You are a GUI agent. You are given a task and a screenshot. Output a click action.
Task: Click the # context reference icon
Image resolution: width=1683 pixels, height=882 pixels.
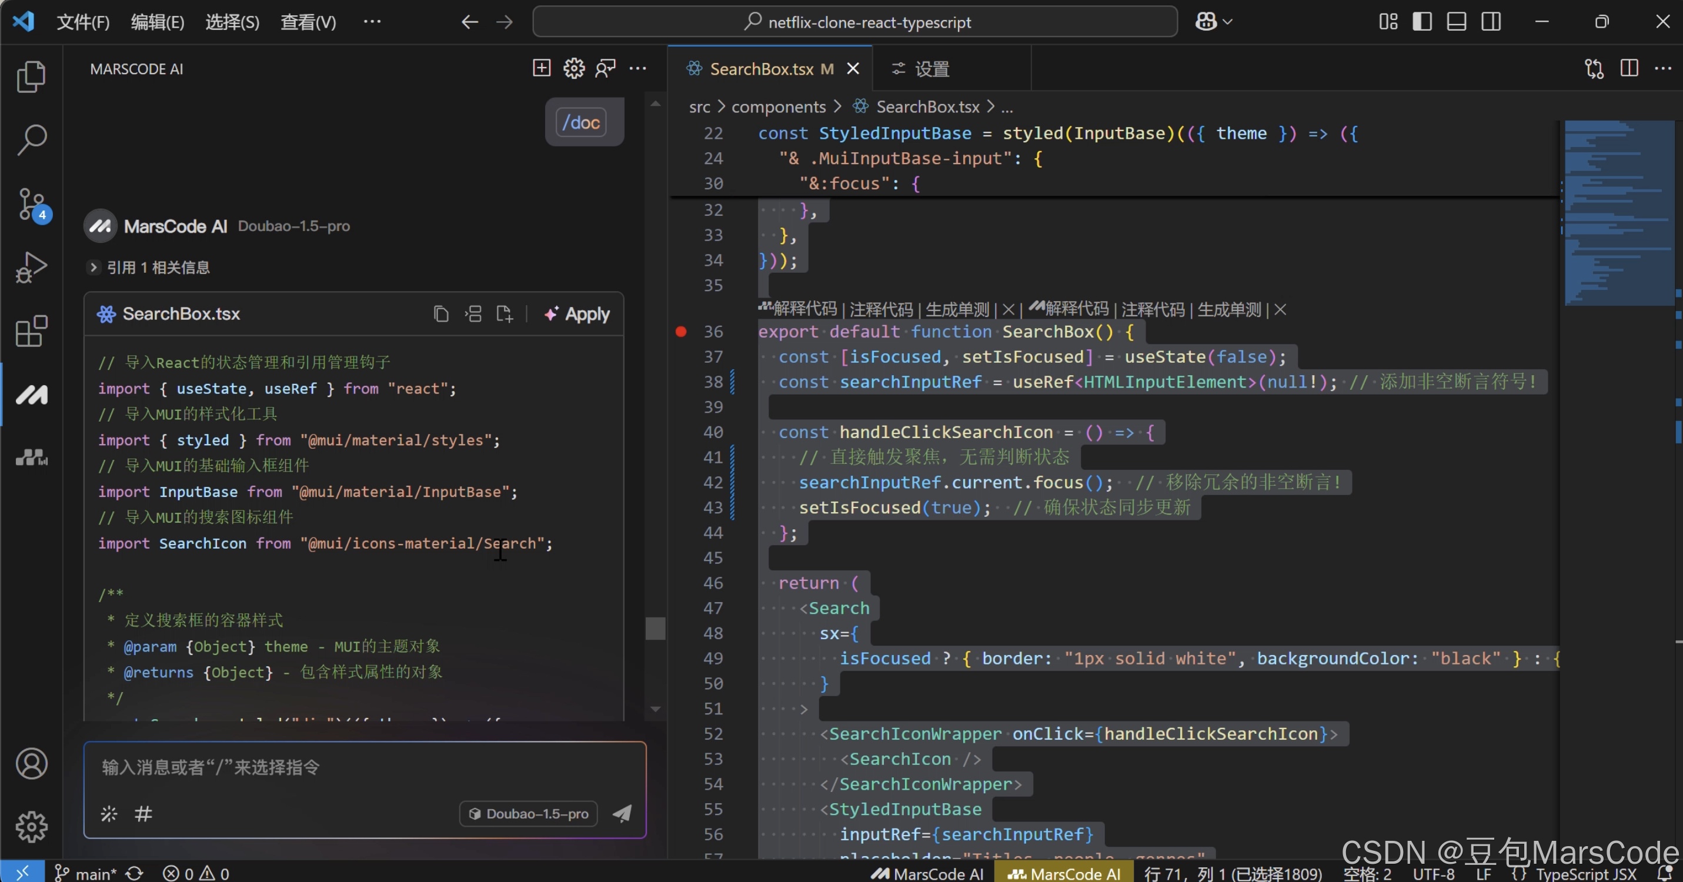coord(143,813)
